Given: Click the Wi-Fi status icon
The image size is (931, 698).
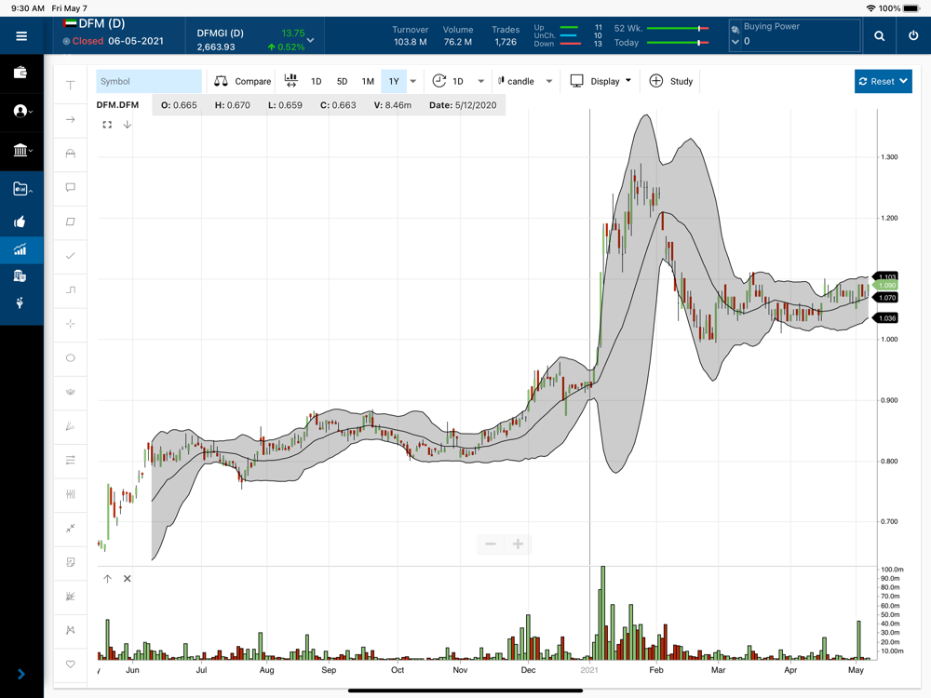Looking at the screenshot, I should click(x=871, y=8).
